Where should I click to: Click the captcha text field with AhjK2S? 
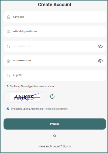click(55, 75)
